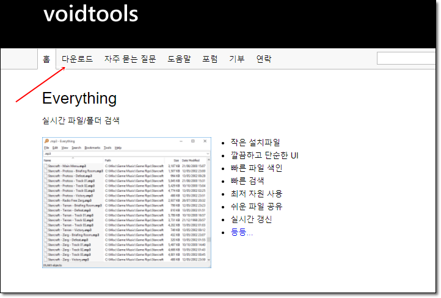Click the Everything heading text
Image resolution: width=441 pixels, height=298 pixels.
(79, 98)
